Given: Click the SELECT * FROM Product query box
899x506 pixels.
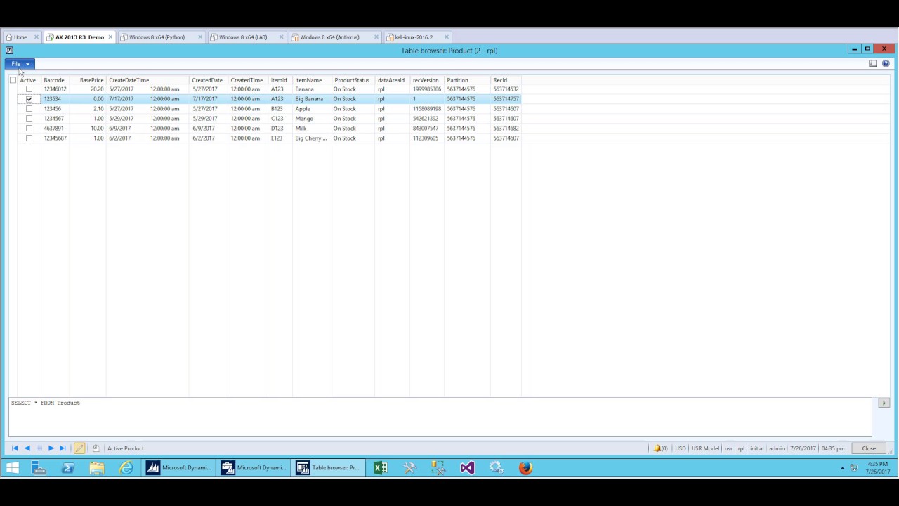Looking at the screenshot, I should tap(440, 417).
